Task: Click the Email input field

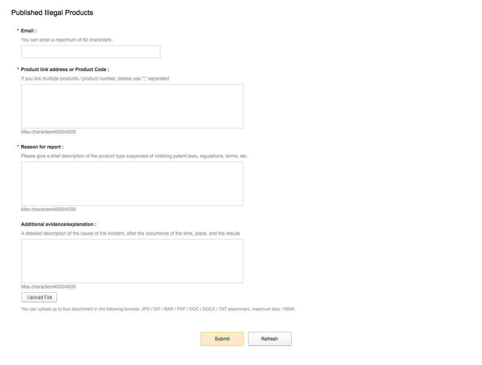Action: pos(91,52)
